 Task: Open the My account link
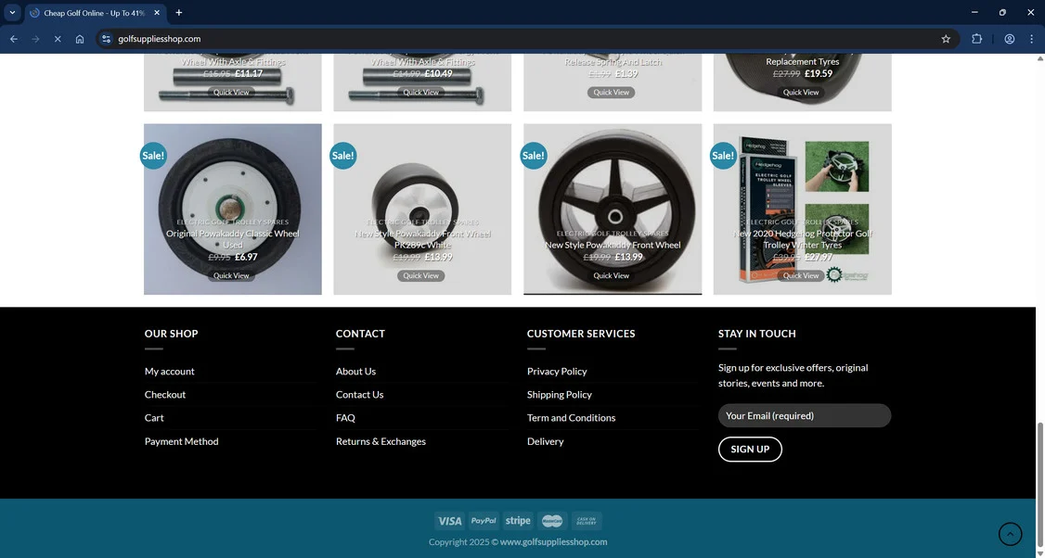pos(169,372)
